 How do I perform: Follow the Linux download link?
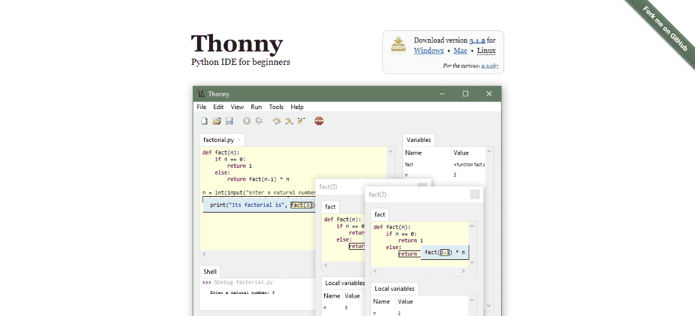pyautogui.click(x=486, y=50)
